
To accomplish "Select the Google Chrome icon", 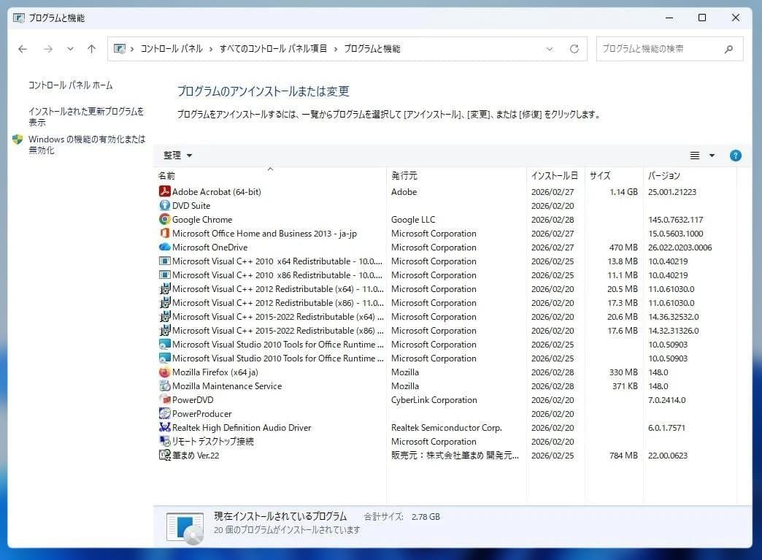I will pos(165,219).
